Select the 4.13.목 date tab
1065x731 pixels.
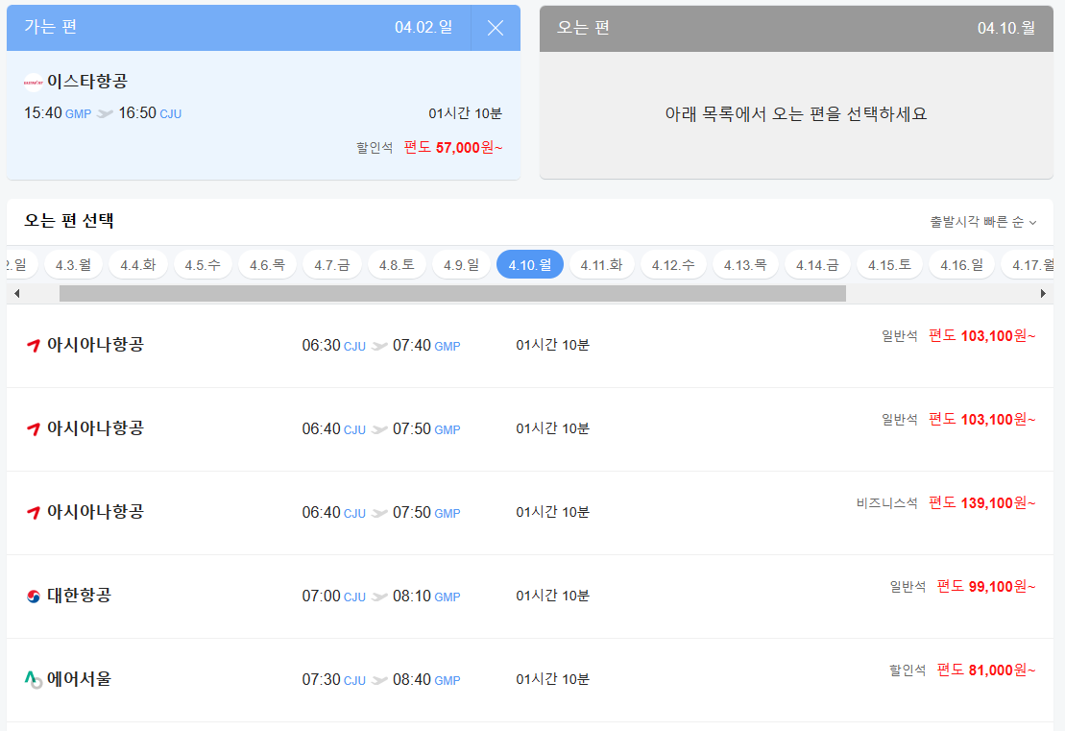tap(745, 265)
